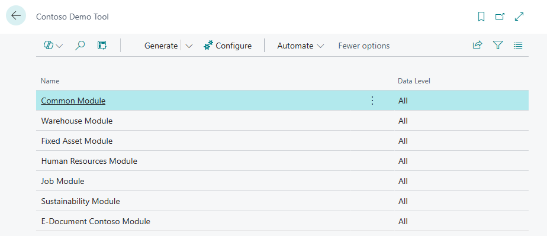Click the share icon
547x236 pixels.
click(477, 45)
